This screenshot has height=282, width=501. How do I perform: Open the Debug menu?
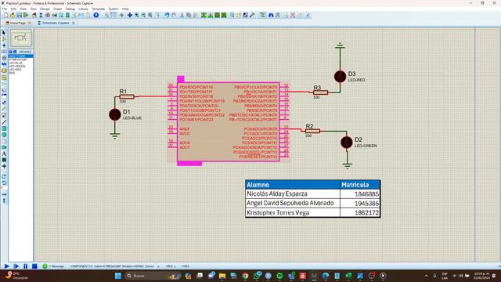coord(70,9)
